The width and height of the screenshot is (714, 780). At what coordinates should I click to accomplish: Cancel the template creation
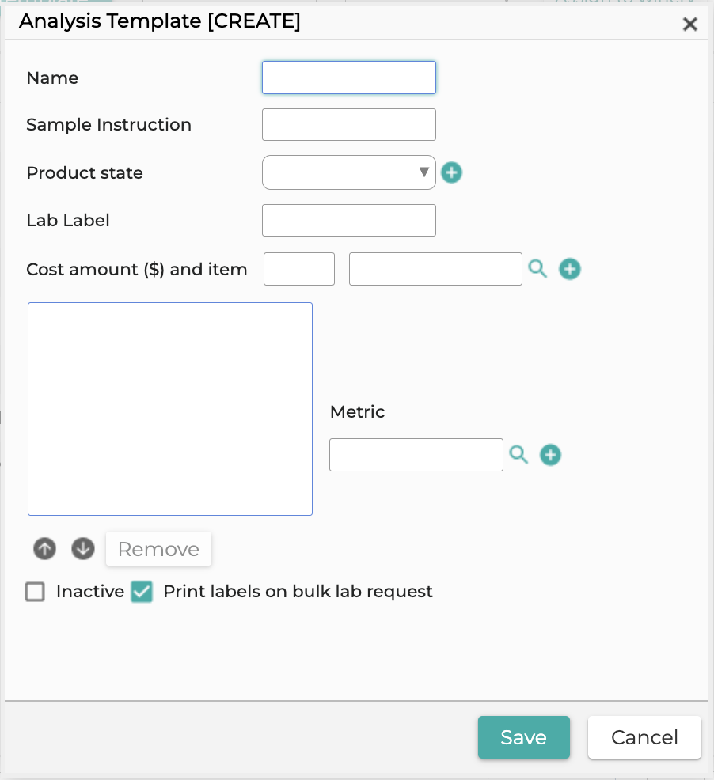coord(644,737)
